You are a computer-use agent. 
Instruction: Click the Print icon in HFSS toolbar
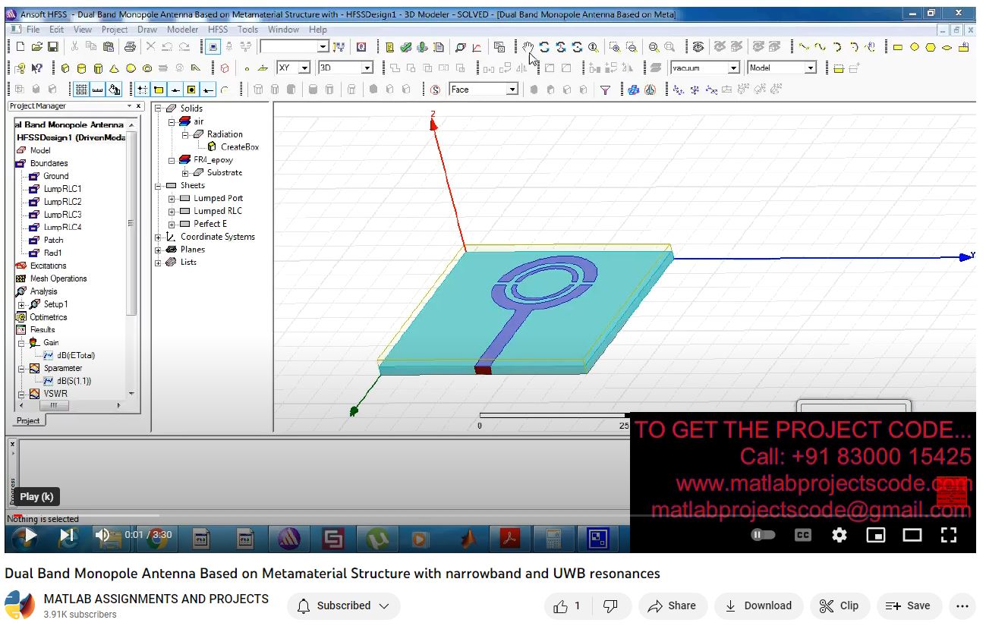coord(130,47)
